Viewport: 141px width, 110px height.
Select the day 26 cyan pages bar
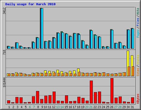point(112,39)
